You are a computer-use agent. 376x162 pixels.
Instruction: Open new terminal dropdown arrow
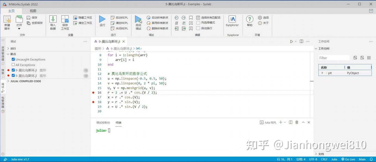coord(285,123)
